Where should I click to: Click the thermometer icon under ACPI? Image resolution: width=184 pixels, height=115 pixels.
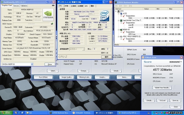click(124, 16)
